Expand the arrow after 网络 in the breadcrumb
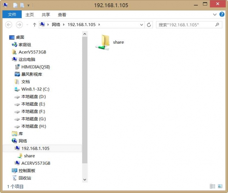 [64, 25]
